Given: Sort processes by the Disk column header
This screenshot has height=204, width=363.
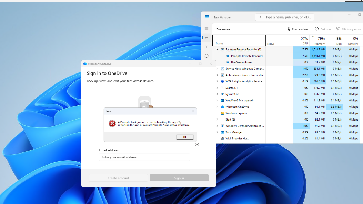Looking at the screenshot, I should (335, 41).
